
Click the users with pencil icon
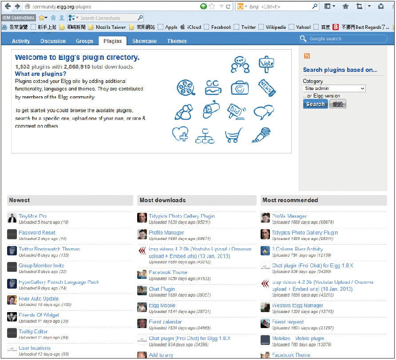[184, 112]
